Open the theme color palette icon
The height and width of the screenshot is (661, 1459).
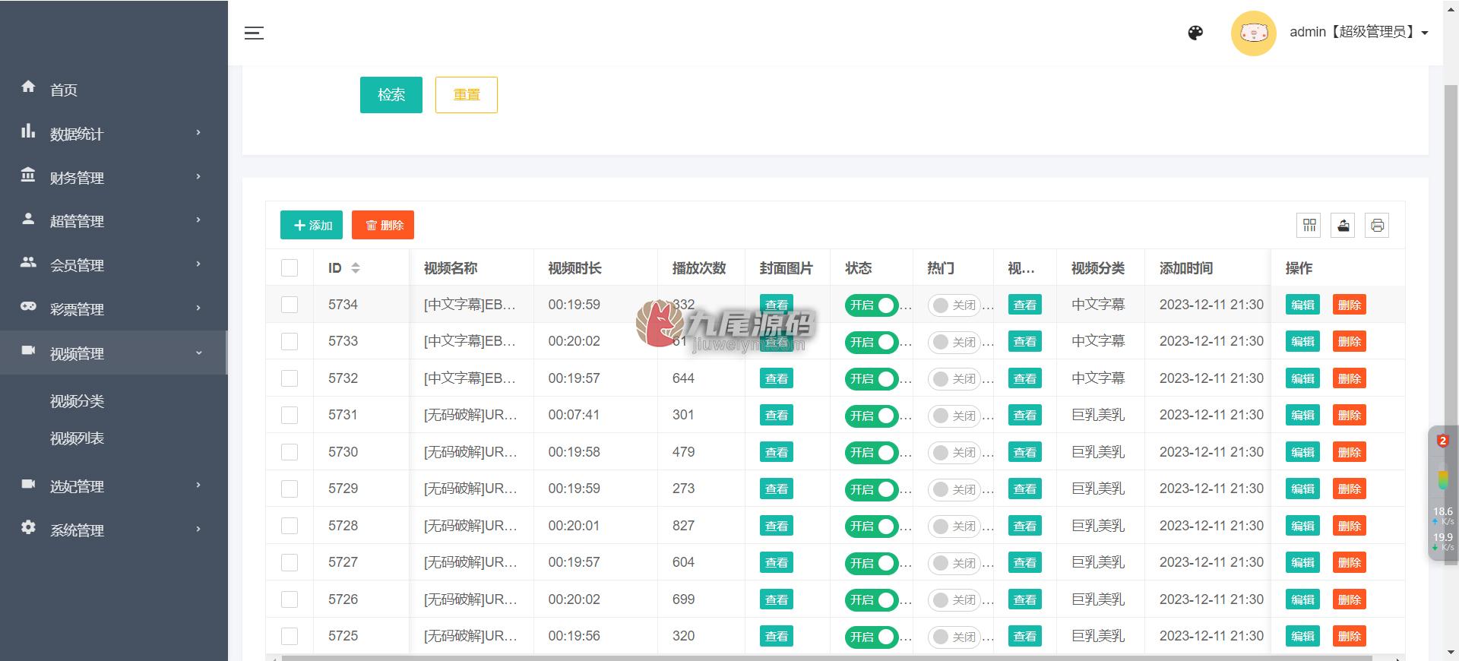(1195, 33)
